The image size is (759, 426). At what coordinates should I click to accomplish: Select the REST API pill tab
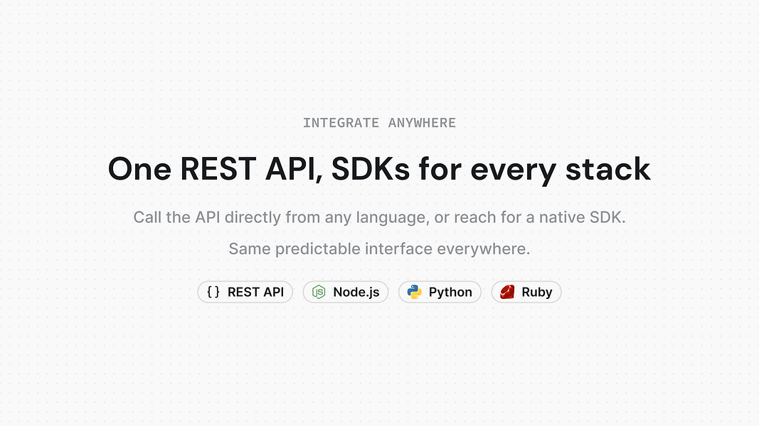tap(245, 292)
